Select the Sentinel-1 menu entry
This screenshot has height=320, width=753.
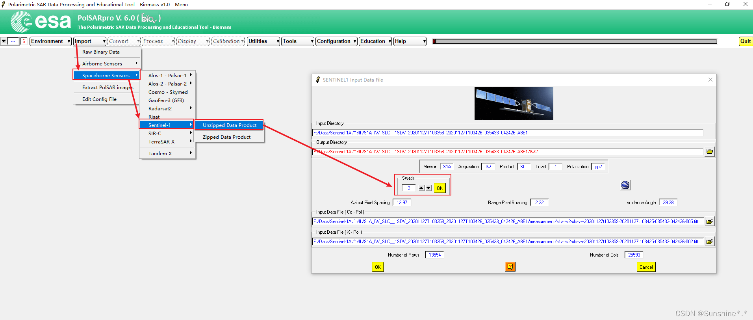167,125
